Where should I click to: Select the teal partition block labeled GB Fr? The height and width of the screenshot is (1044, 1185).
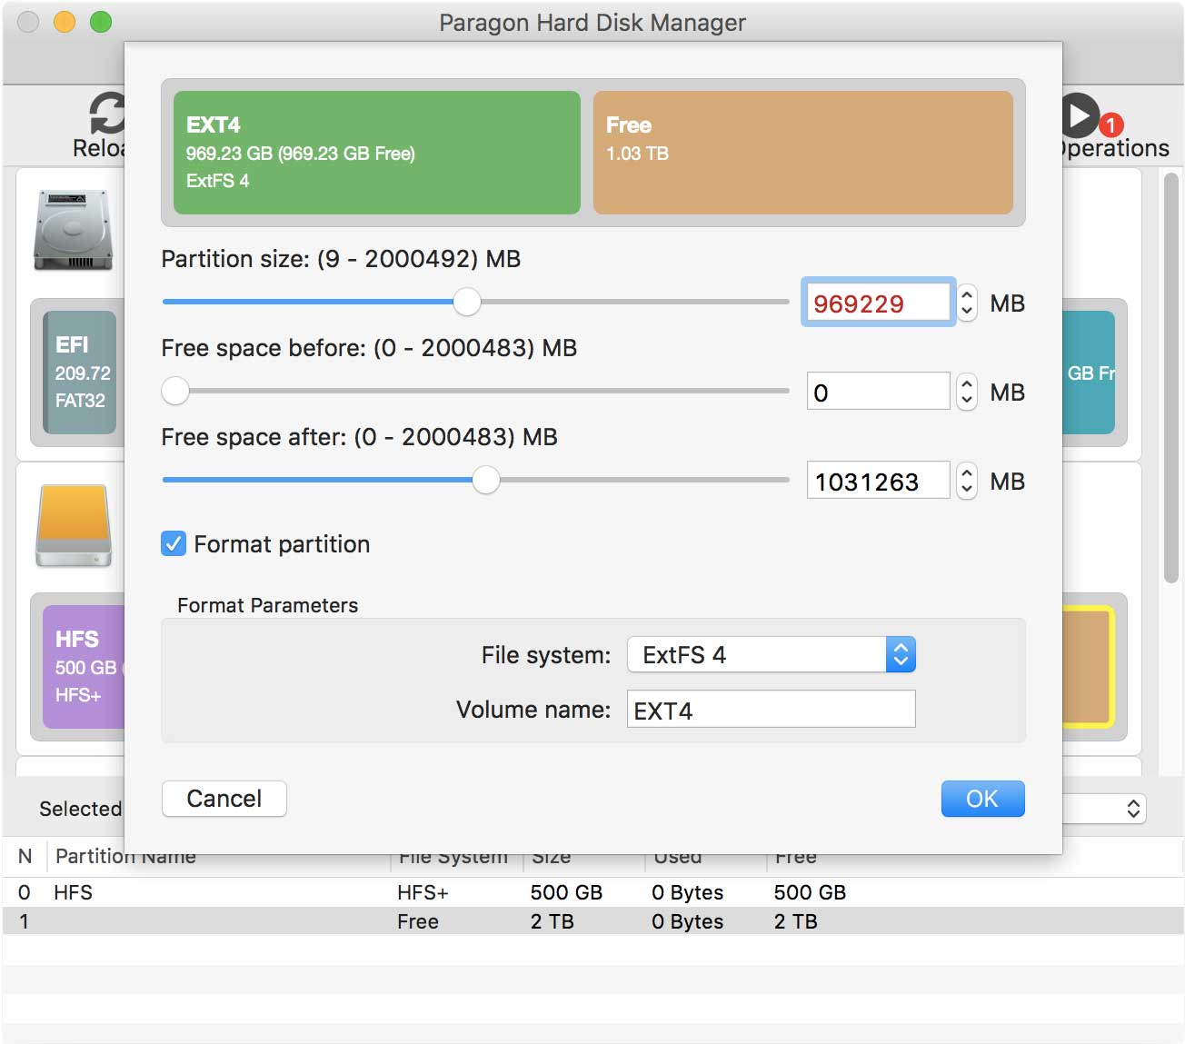point(1089,373)
